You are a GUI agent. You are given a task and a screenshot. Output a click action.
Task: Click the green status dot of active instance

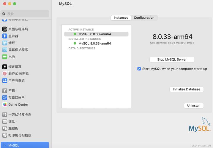tap(75, 34)
